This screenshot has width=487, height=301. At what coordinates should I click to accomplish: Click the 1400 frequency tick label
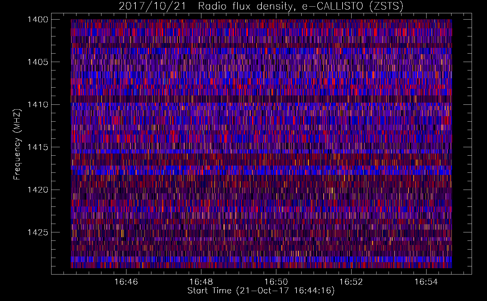pyautogui.click(x=38, y=20)
